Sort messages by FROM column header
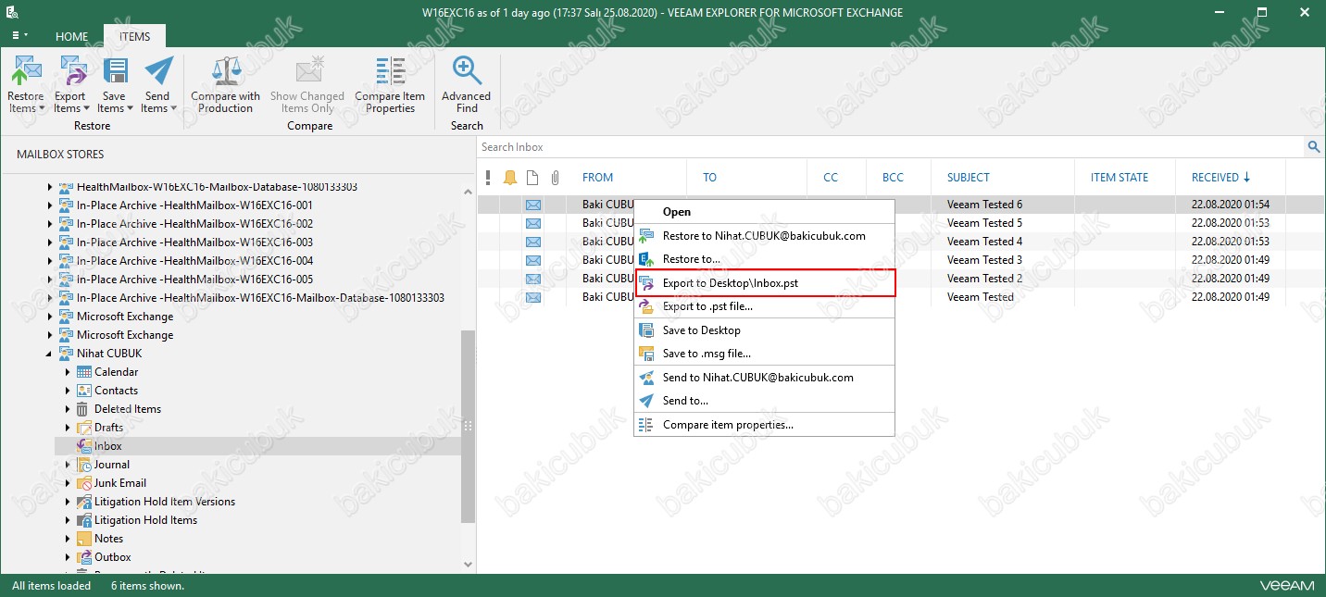The image size is (1326, 597). (597, 178)
